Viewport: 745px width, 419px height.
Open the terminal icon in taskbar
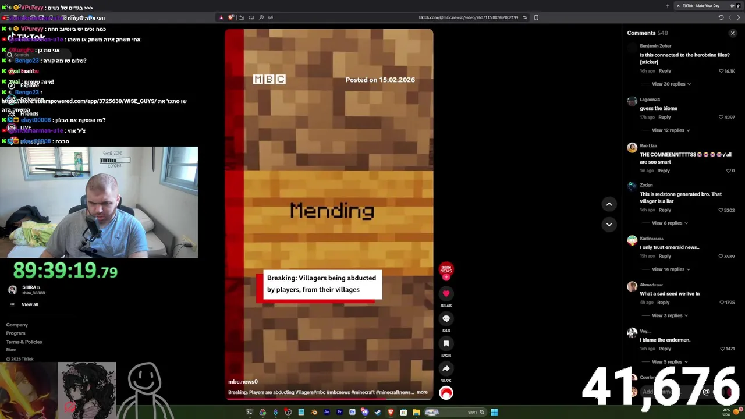click(250, 412)
